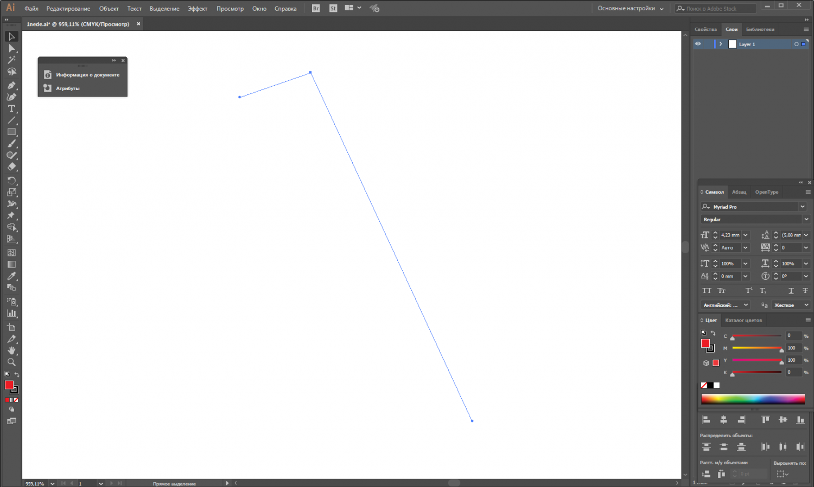Open Regular font style dropdown
This screenshot has width=814, height=487.
pos(806,219)
